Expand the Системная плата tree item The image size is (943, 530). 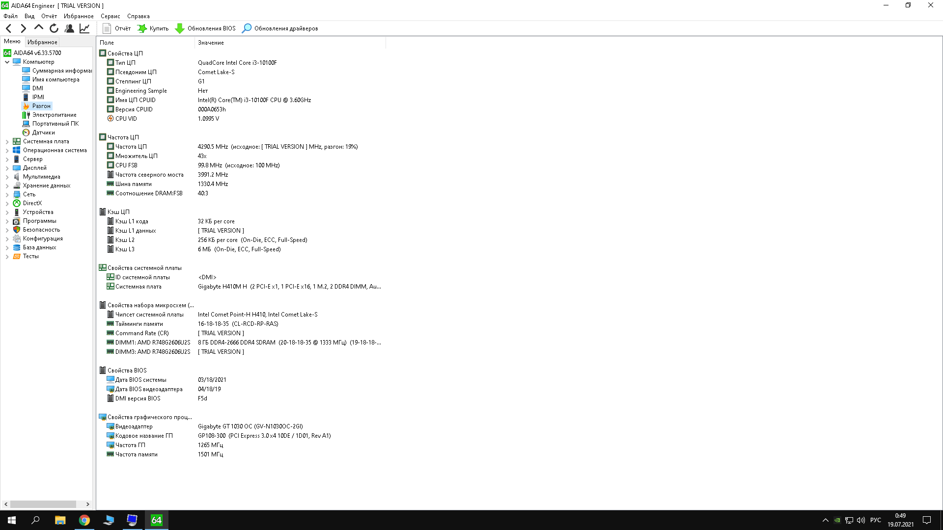(6, 141)
